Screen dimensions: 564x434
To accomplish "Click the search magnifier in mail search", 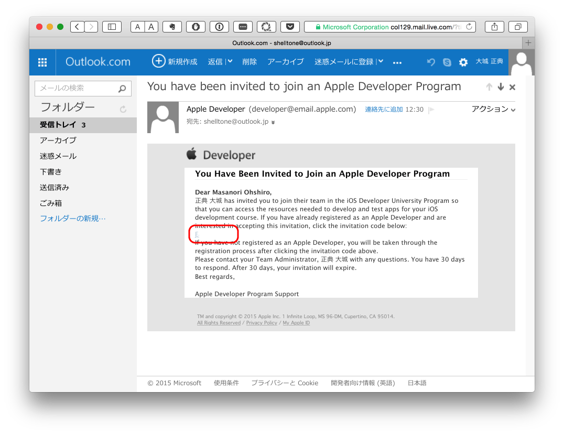I will pos(122,89).
